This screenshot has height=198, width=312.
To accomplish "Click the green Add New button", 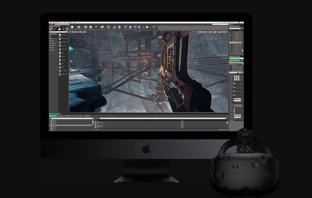I will [x=53, y=116].
